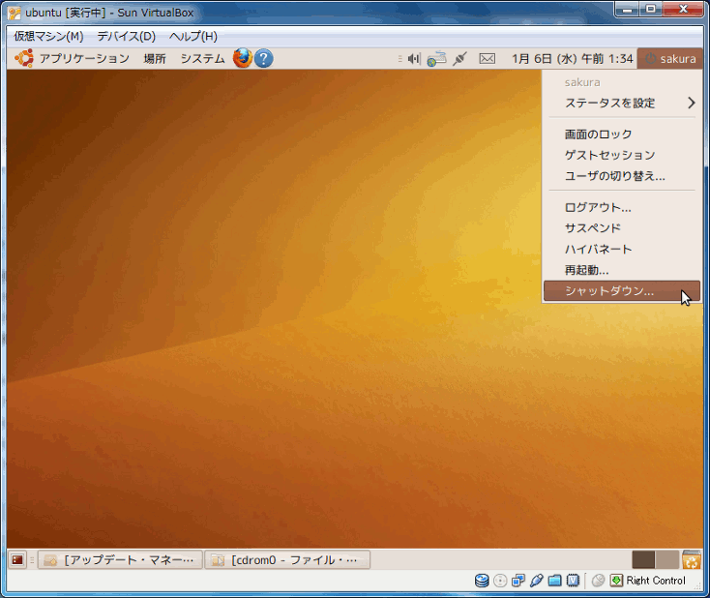The height and width of the screenshot is (598, 710).
Task: Click the VirtualBox USB status icon
Action: click(x=537, y=581)
